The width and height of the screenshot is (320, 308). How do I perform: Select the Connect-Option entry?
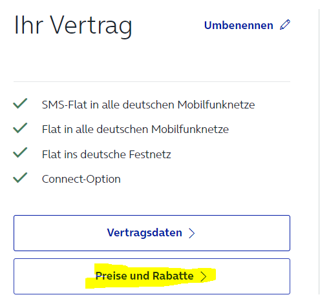tap(81, 180)
